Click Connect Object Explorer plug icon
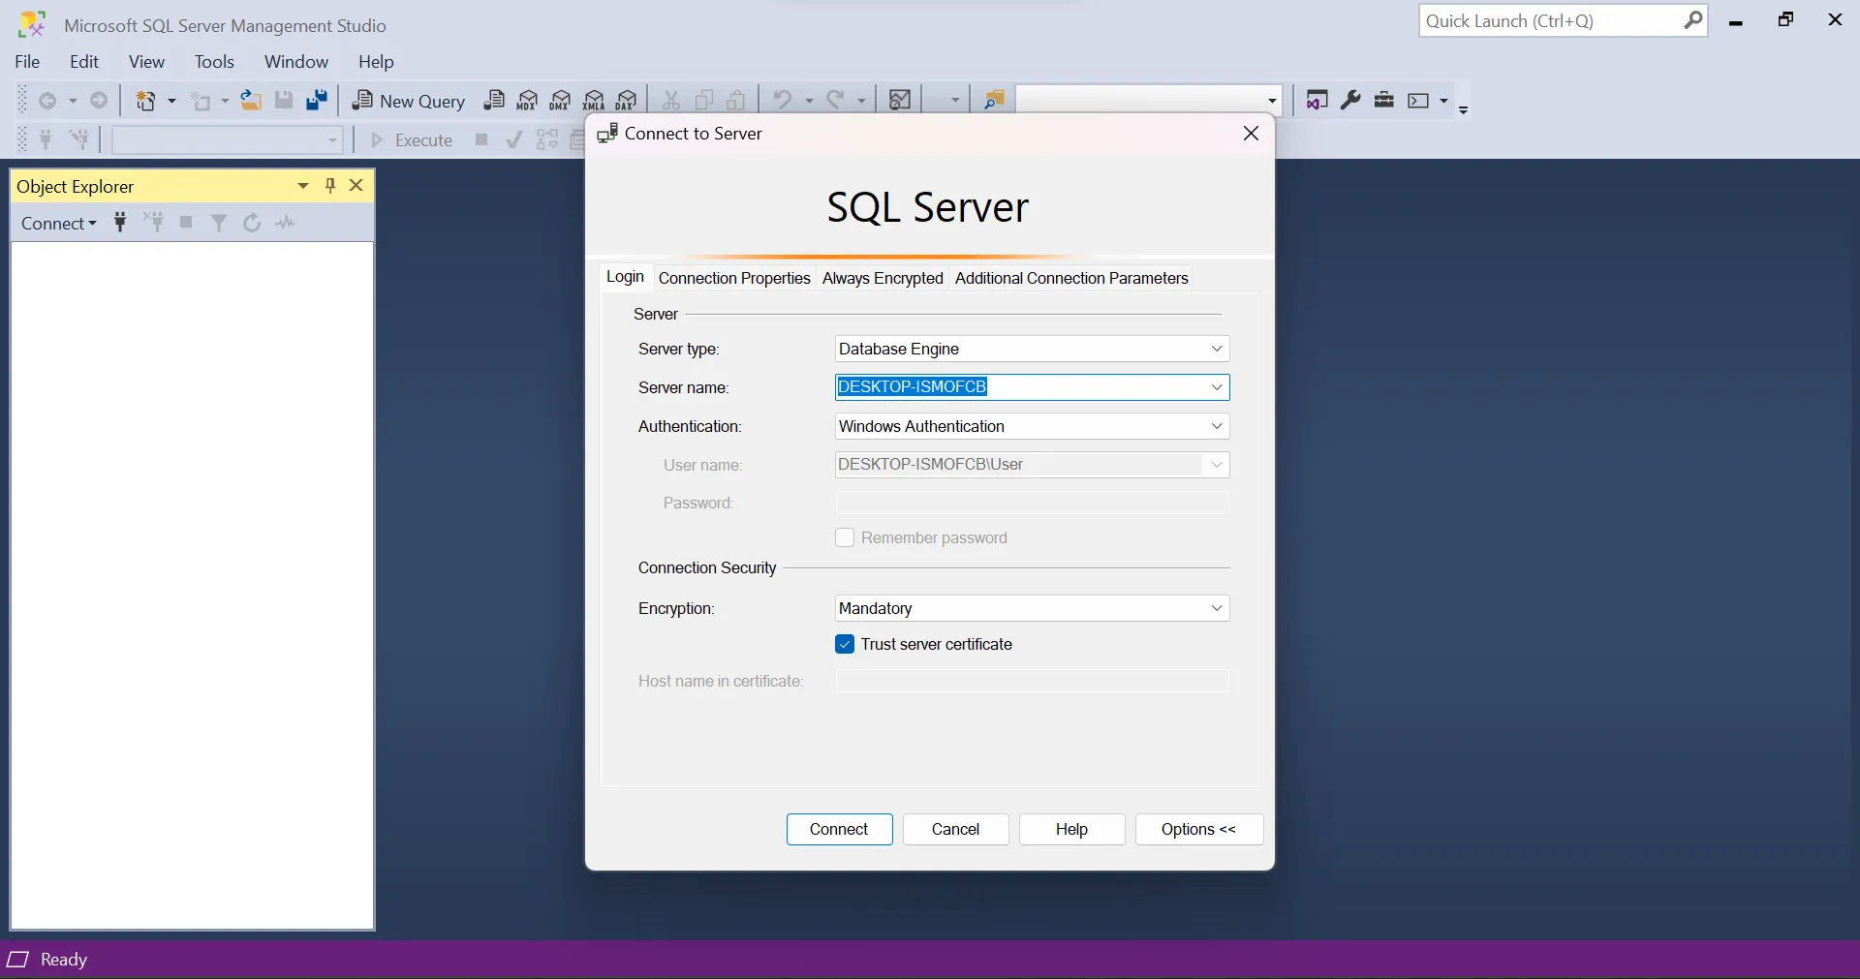The image size is (1860, 979). (x=120, y=223)
